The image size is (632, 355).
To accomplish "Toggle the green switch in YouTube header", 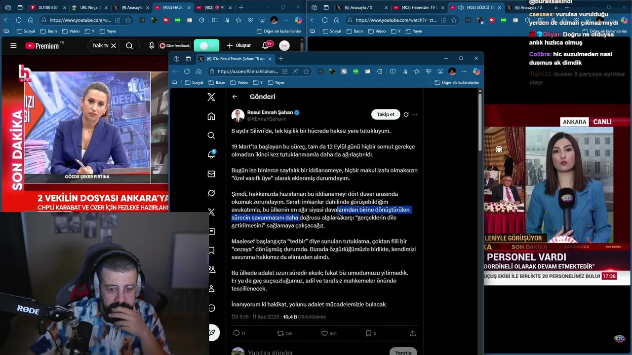I will (206, 46).
